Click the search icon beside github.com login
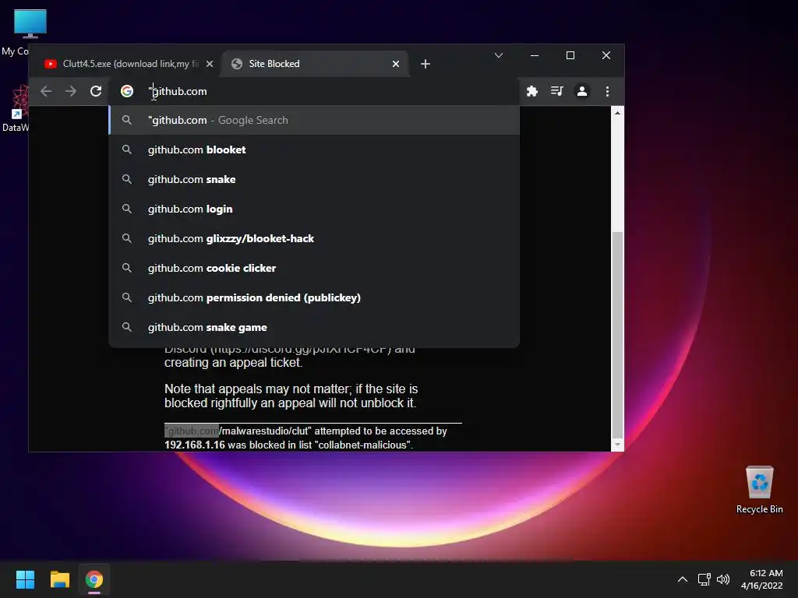 [127, 209]
